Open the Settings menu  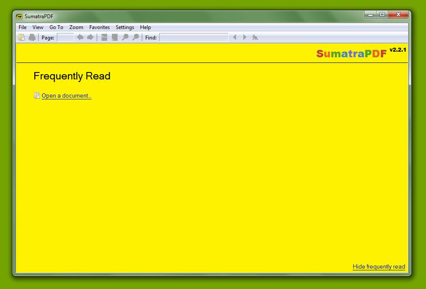point(125,27)
